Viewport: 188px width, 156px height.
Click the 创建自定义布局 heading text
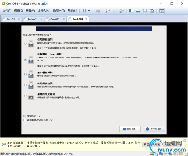pos(46,94)
